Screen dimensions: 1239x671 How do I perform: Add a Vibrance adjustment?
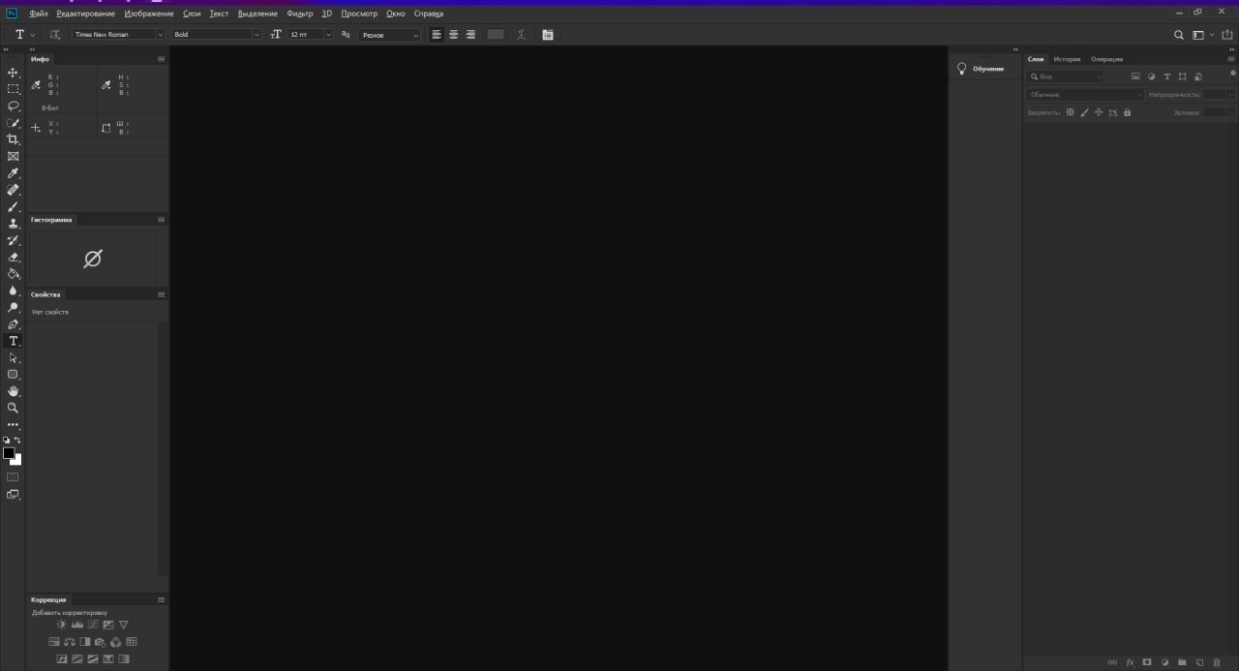[x=123, y=625]
